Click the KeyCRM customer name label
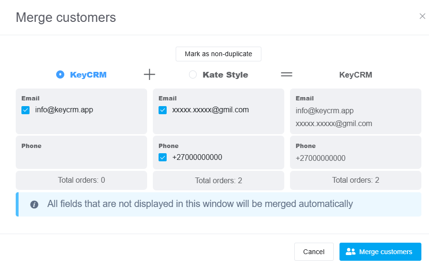 (x=88, y=75)
